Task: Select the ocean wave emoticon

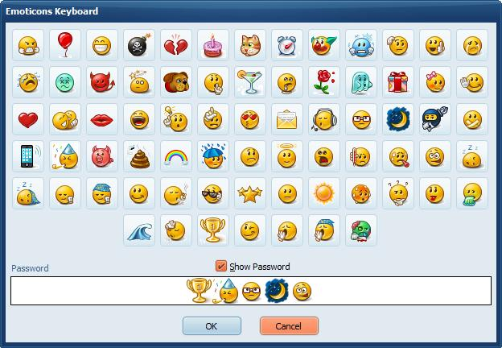Action: [139, 230]
